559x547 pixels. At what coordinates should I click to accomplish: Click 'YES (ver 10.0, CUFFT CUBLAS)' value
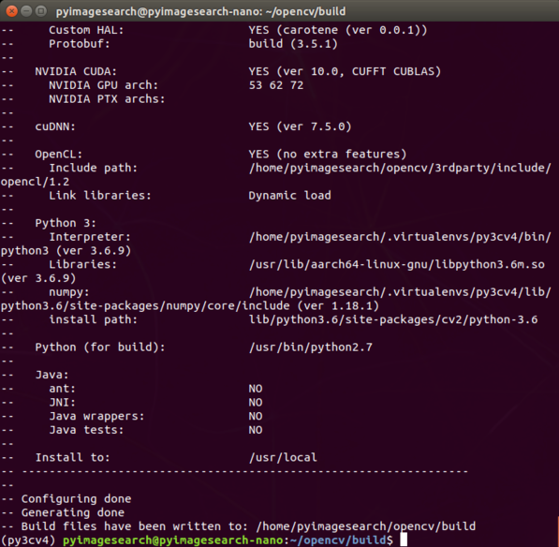(x=345, y=71)
